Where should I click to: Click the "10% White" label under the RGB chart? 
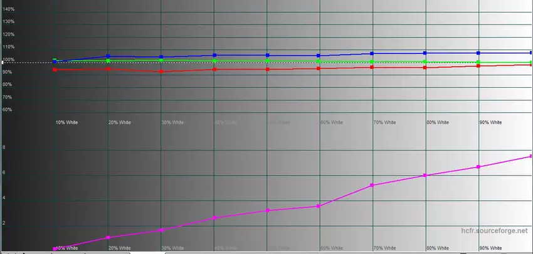point(66,122)
